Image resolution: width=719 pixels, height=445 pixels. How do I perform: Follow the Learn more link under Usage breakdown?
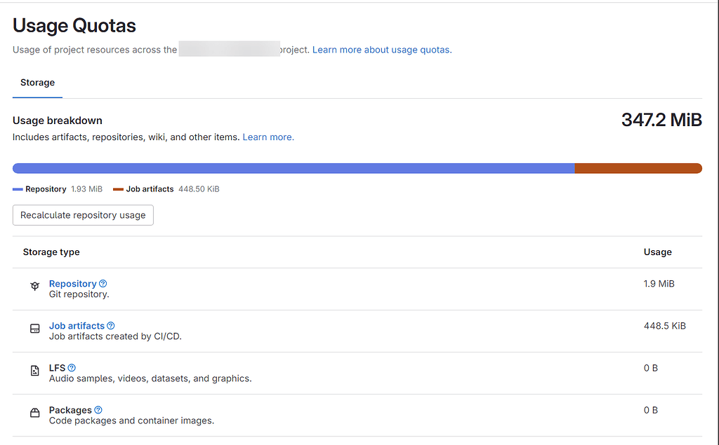tap(268, 137)
